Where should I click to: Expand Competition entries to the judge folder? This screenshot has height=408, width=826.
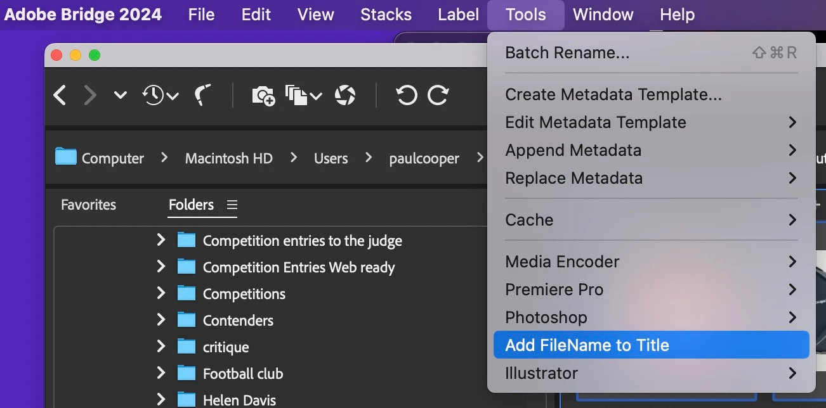coord(161,240)
